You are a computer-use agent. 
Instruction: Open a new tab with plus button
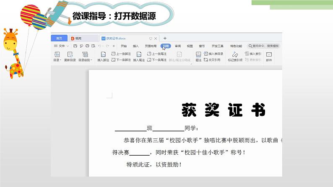165,38
